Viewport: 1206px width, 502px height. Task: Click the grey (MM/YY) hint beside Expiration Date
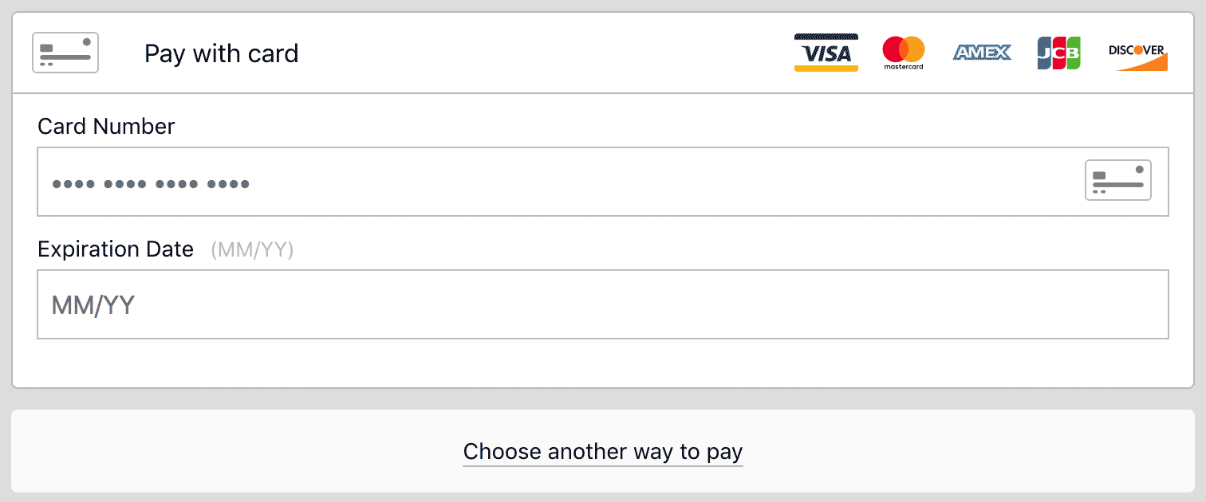click(x=252, y=250)
